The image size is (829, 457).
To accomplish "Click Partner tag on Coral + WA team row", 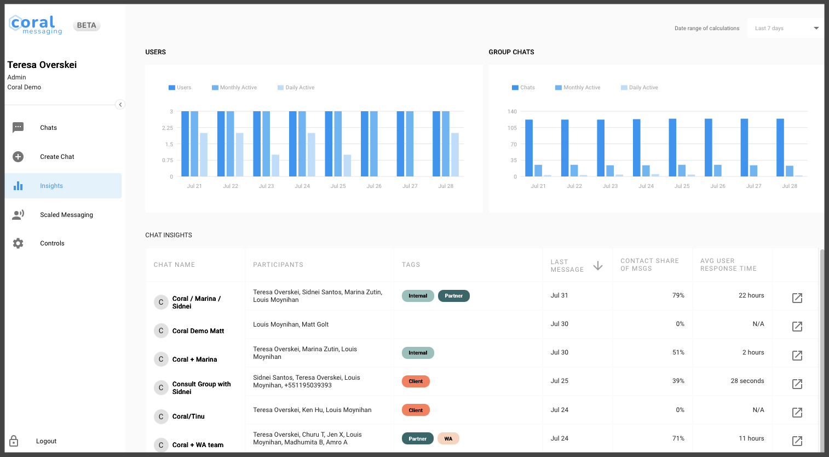I will pos(417,438).
